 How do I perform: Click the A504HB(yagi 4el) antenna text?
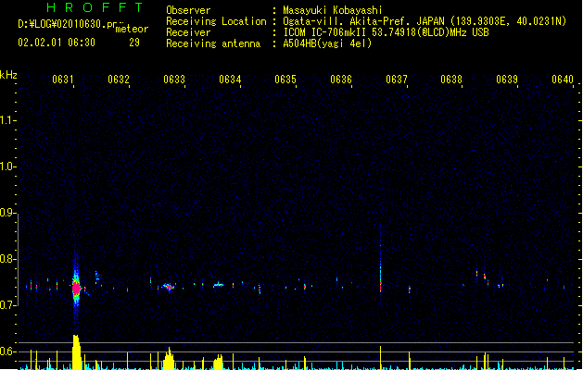pyautogui.click(x=327, y=43)
